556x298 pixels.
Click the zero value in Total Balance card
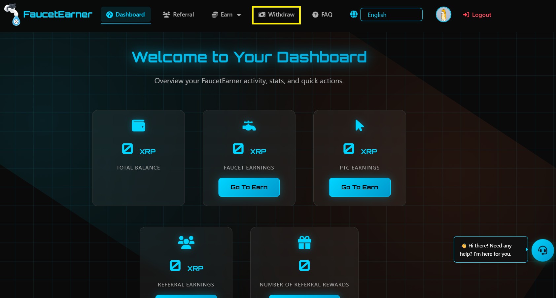click(x=127, y=149)
